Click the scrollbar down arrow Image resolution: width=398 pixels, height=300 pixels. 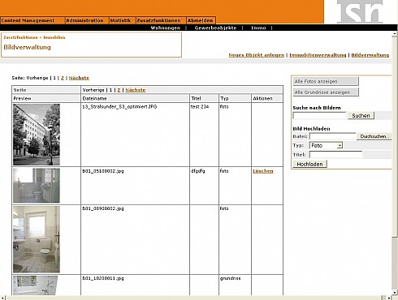[x=395, y=292]
